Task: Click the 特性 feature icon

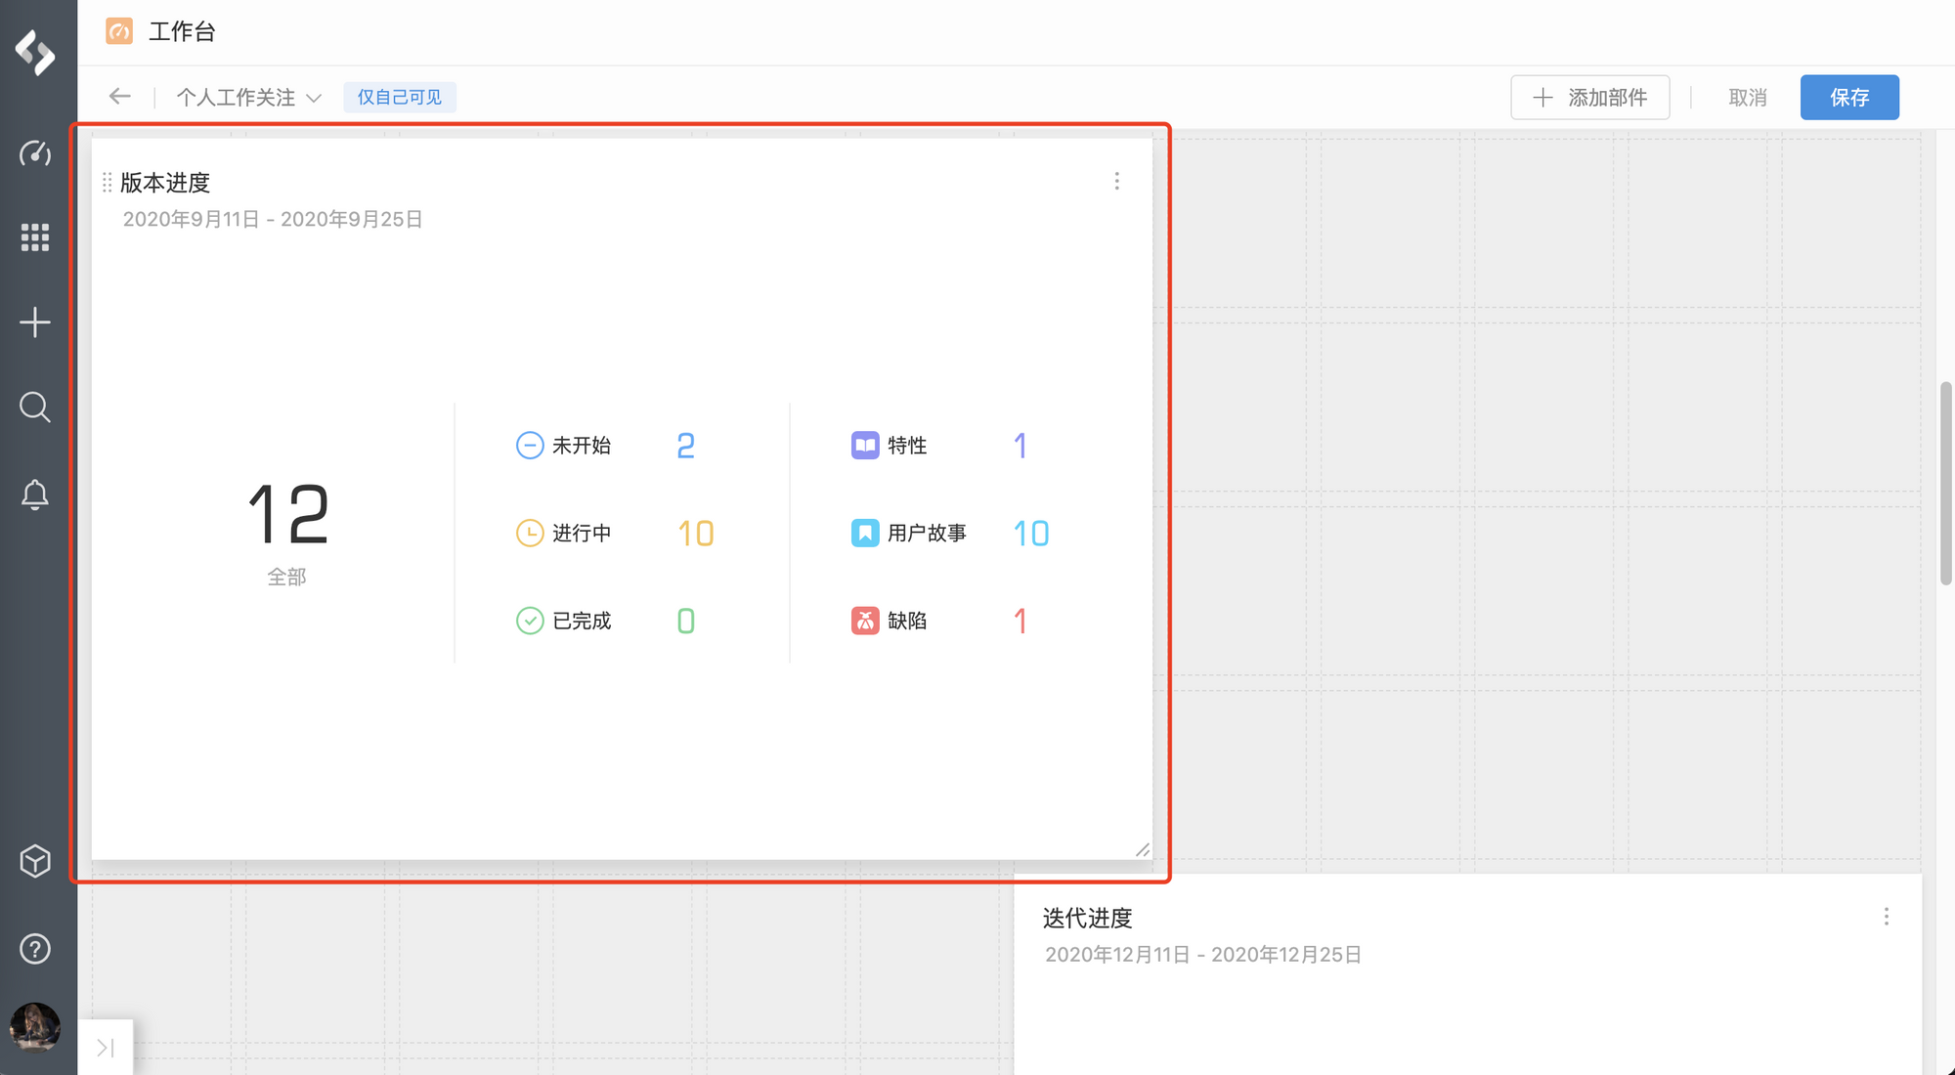Action: click(865, 445)
